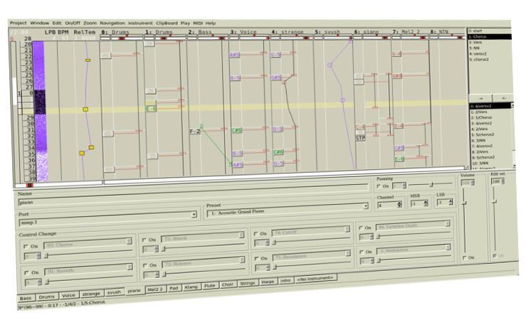Select the 2: Bass track header
Viewport: 526px width, 320px height.
tap(200, 32)
